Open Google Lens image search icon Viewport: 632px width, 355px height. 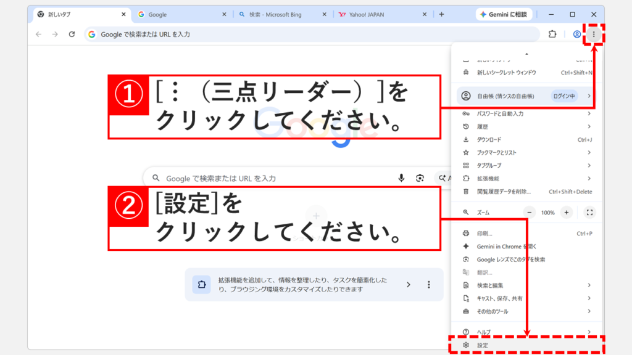(420, 178)
